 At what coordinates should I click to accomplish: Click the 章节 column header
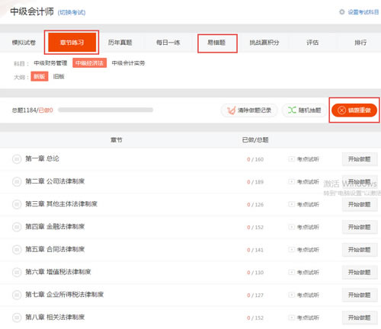point(117,140)
